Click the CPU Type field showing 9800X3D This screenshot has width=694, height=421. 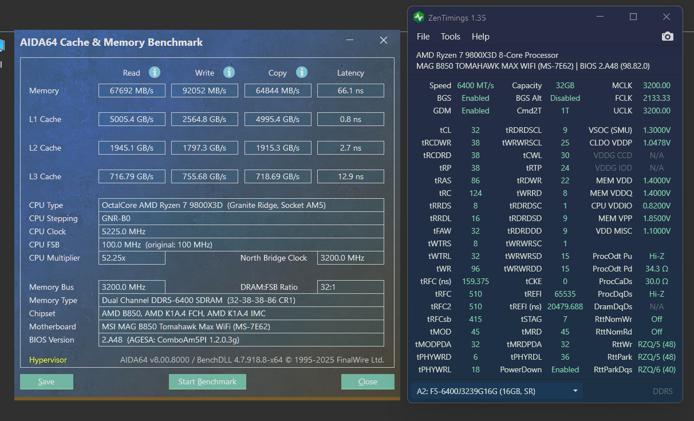tap(241, 205)
